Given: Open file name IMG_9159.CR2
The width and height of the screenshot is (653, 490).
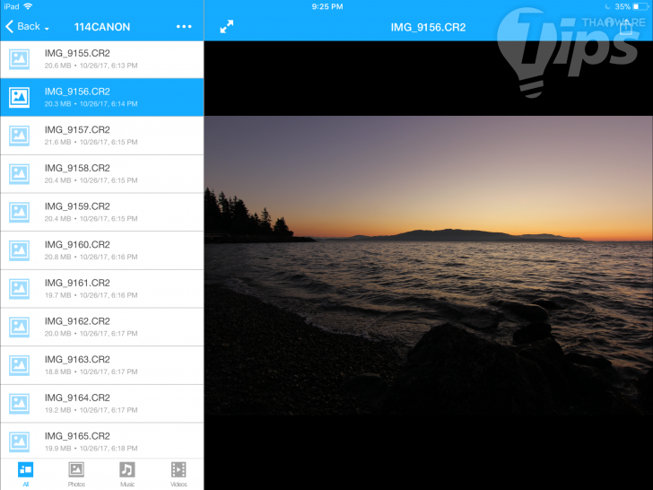Looking at the screenshot, I should click(x=77, y=206).
